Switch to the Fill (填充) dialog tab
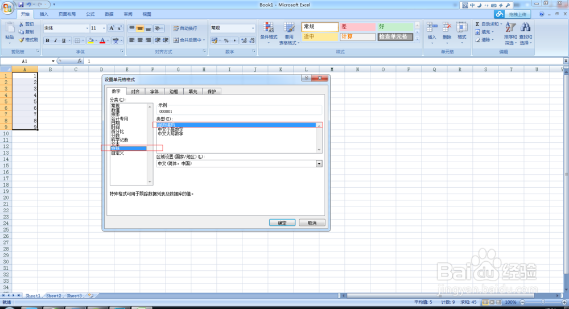The image size is (569, 309). (193, 92)
